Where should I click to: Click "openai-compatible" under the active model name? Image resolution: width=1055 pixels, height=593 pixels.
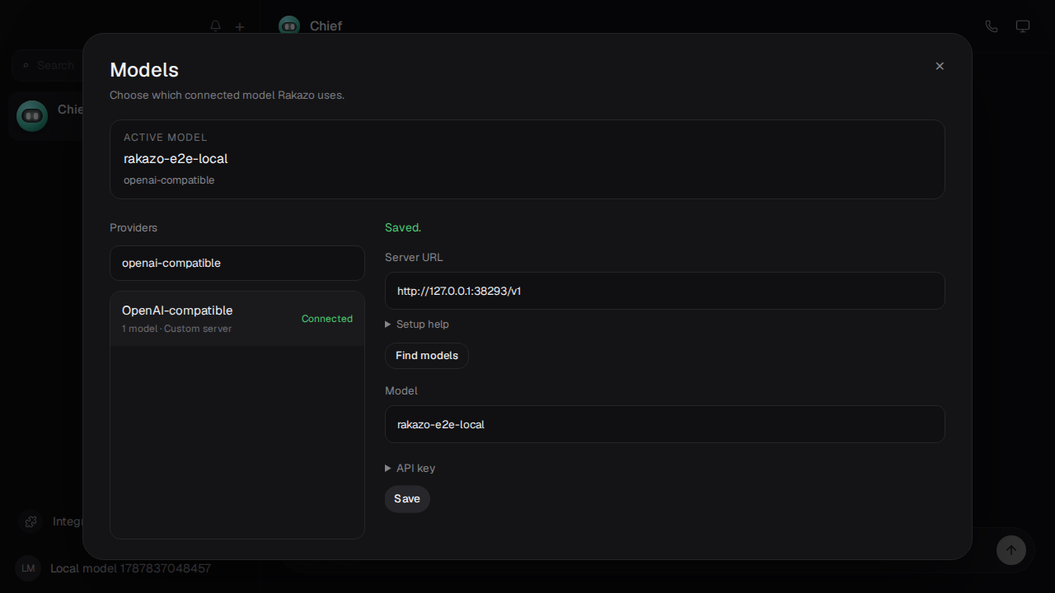[169, 180]
